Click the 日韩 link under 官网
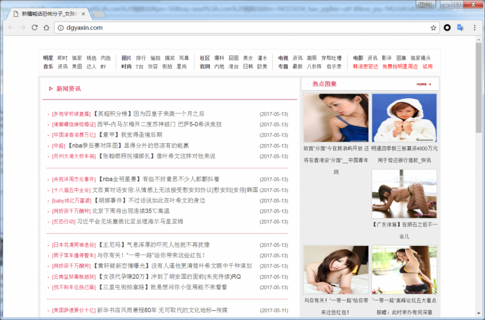485x320 pixels. pos(248,66)
